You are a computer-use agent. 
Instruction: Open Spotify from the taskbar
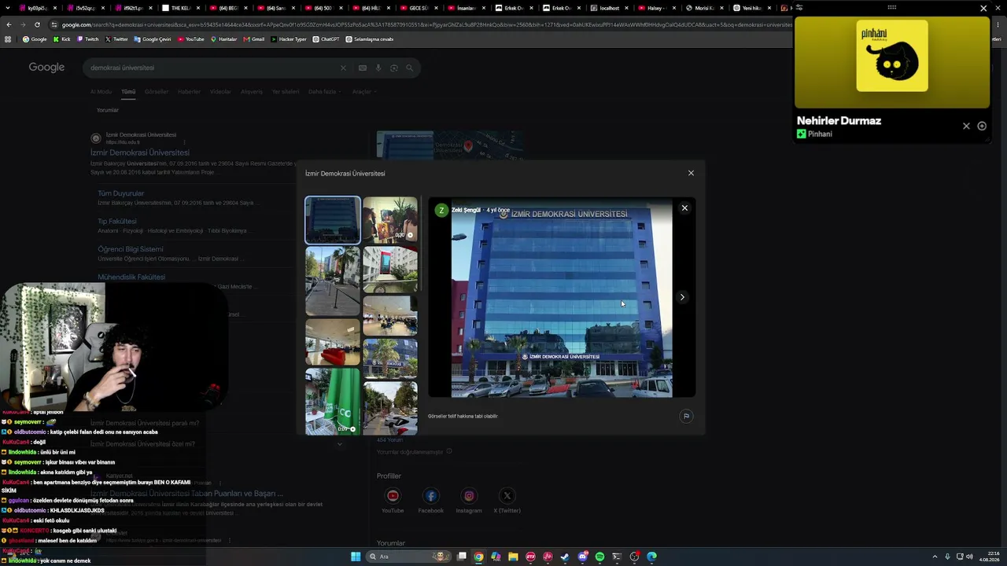(x=599, y=557)
